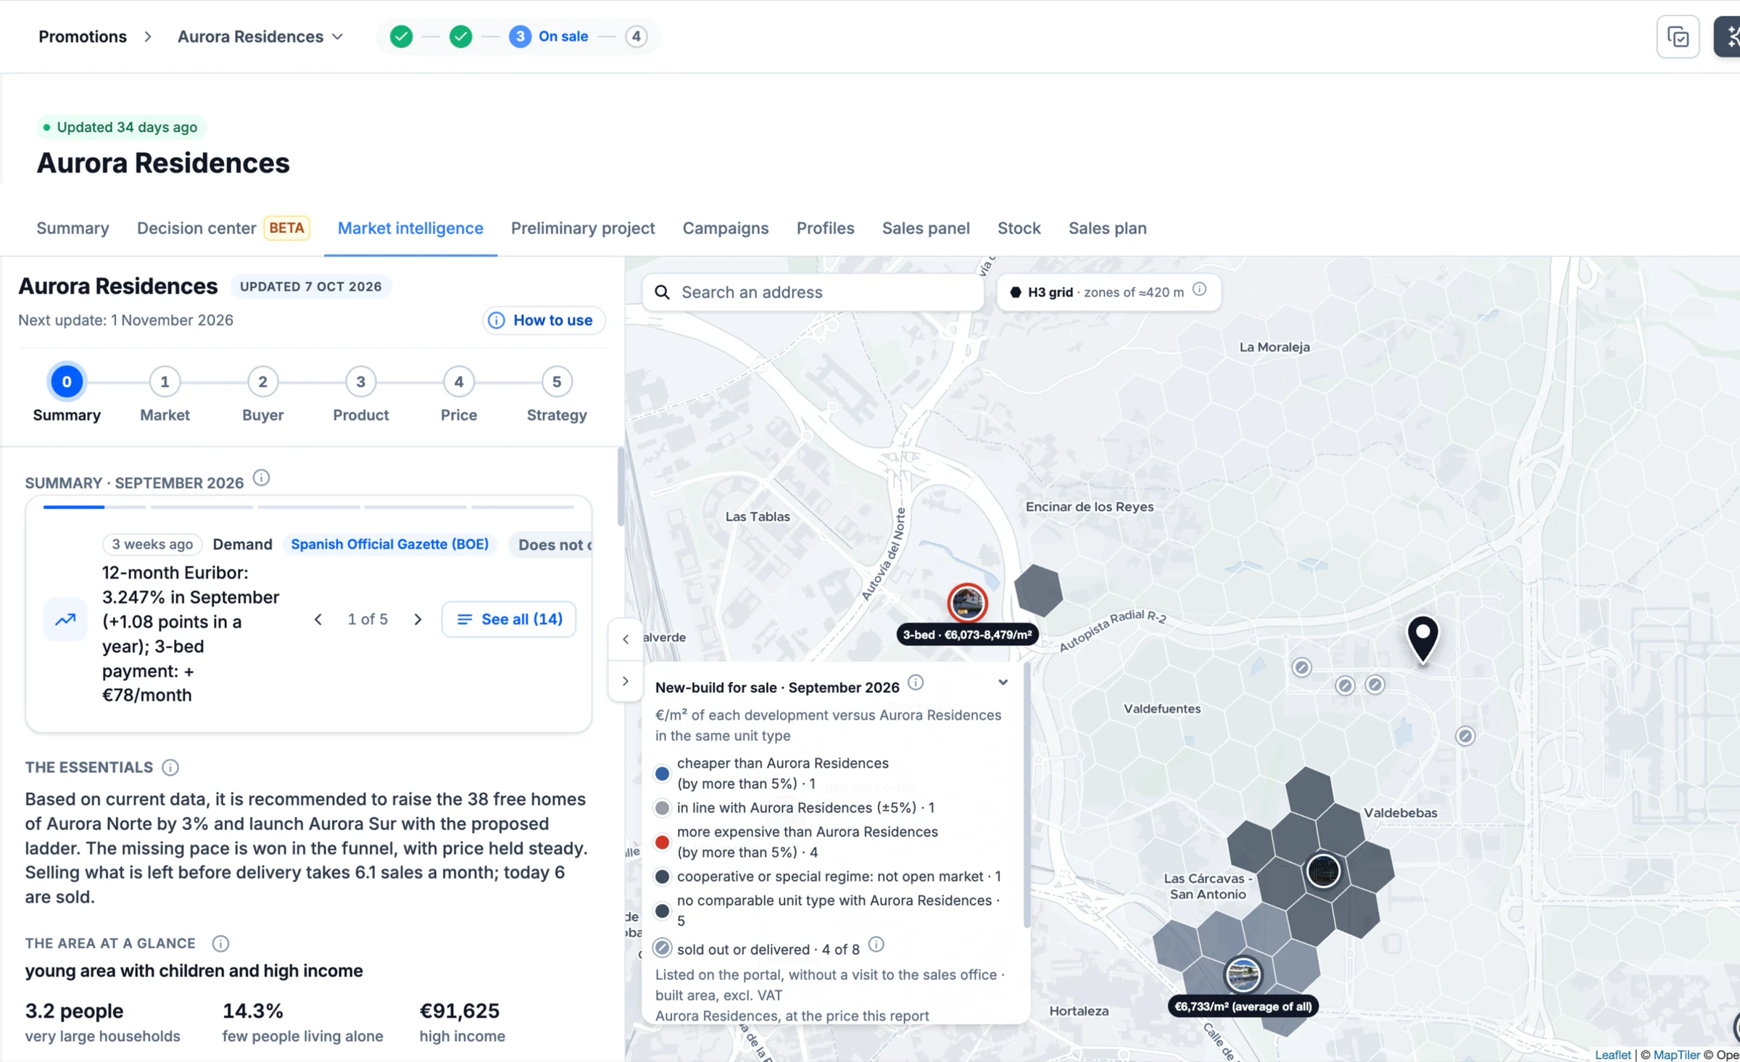Expand map with right chevron handle
1740x1062 pixels.
click(x=626, y=681)
